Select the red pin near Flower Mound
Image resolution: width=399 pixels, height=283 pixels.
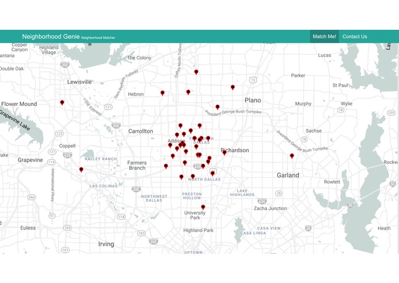click(x=62, y=103)
